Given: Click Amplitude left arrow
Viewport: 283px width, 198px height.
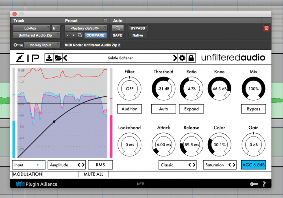Looking at the screenshot, I should pyautogui.click(x=79, y=165).
